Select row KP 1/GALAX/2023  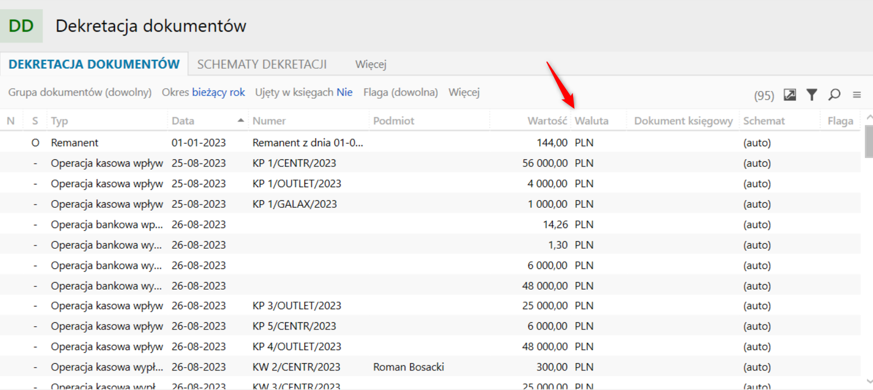430,204
